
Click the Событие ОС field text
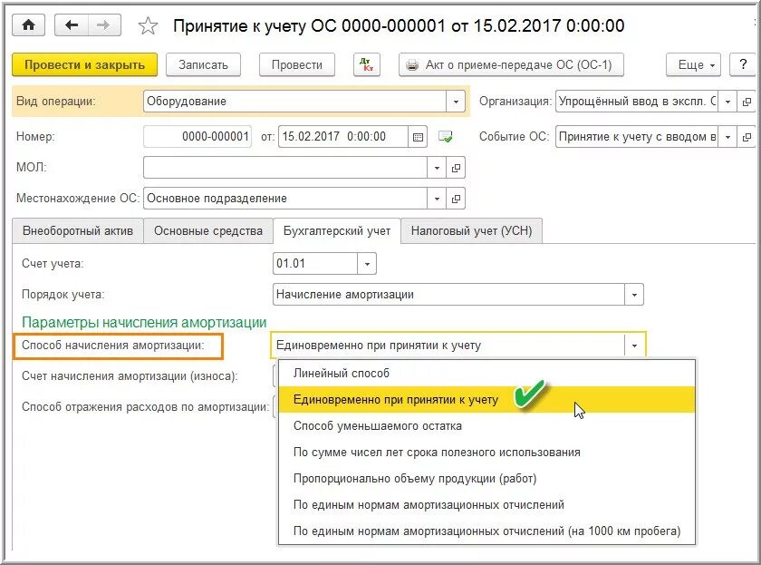[x=637, y=137]
